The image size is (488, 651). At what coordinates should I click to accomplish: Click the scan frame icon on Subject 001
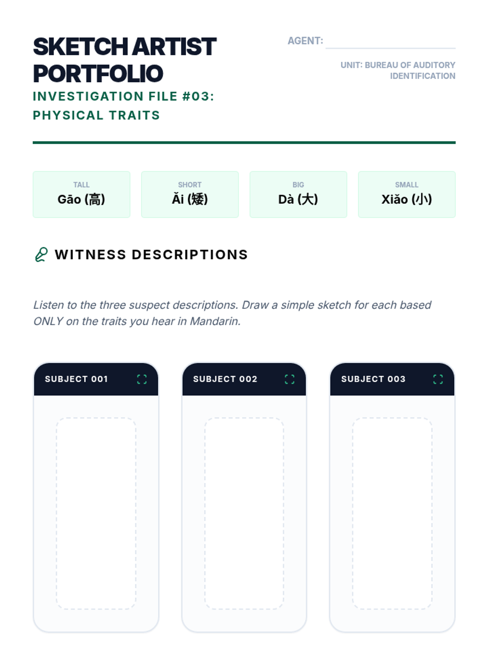click(142, 379)
